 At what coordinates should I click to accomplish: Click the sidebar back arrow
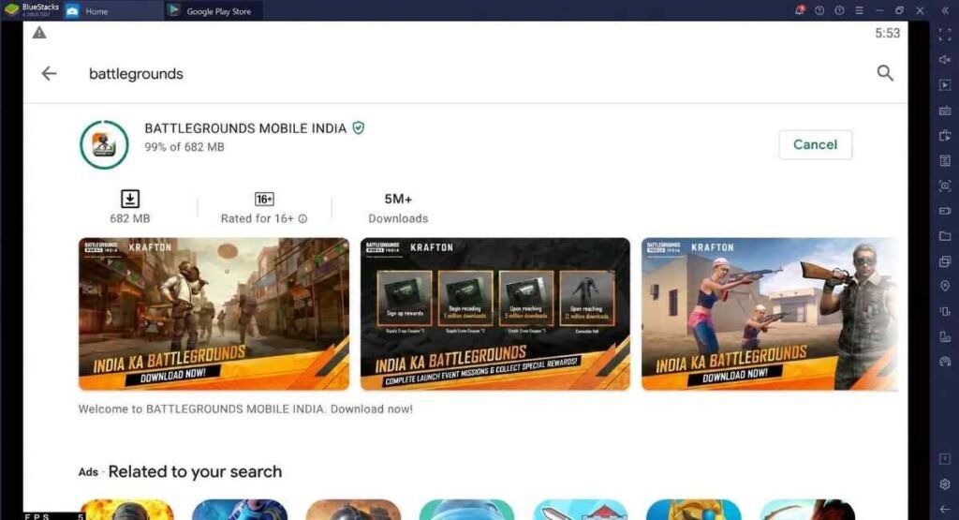[945, 509]
